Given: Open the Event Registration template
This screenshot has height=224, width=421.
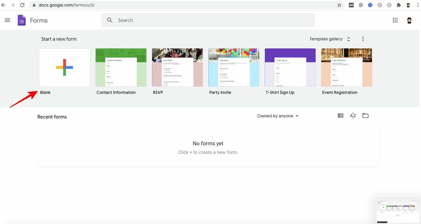Looking at the screenshot, I should 346,67.
